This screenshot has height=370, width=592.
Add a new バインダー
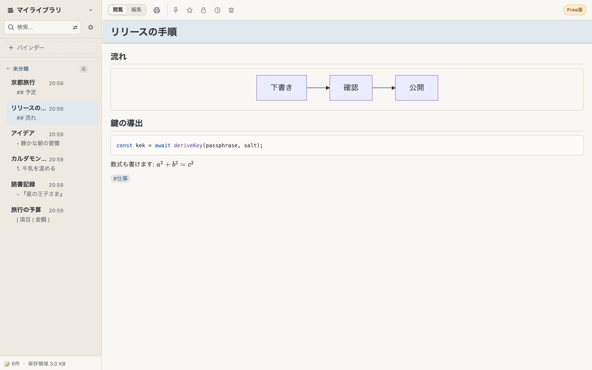(51, 48)
